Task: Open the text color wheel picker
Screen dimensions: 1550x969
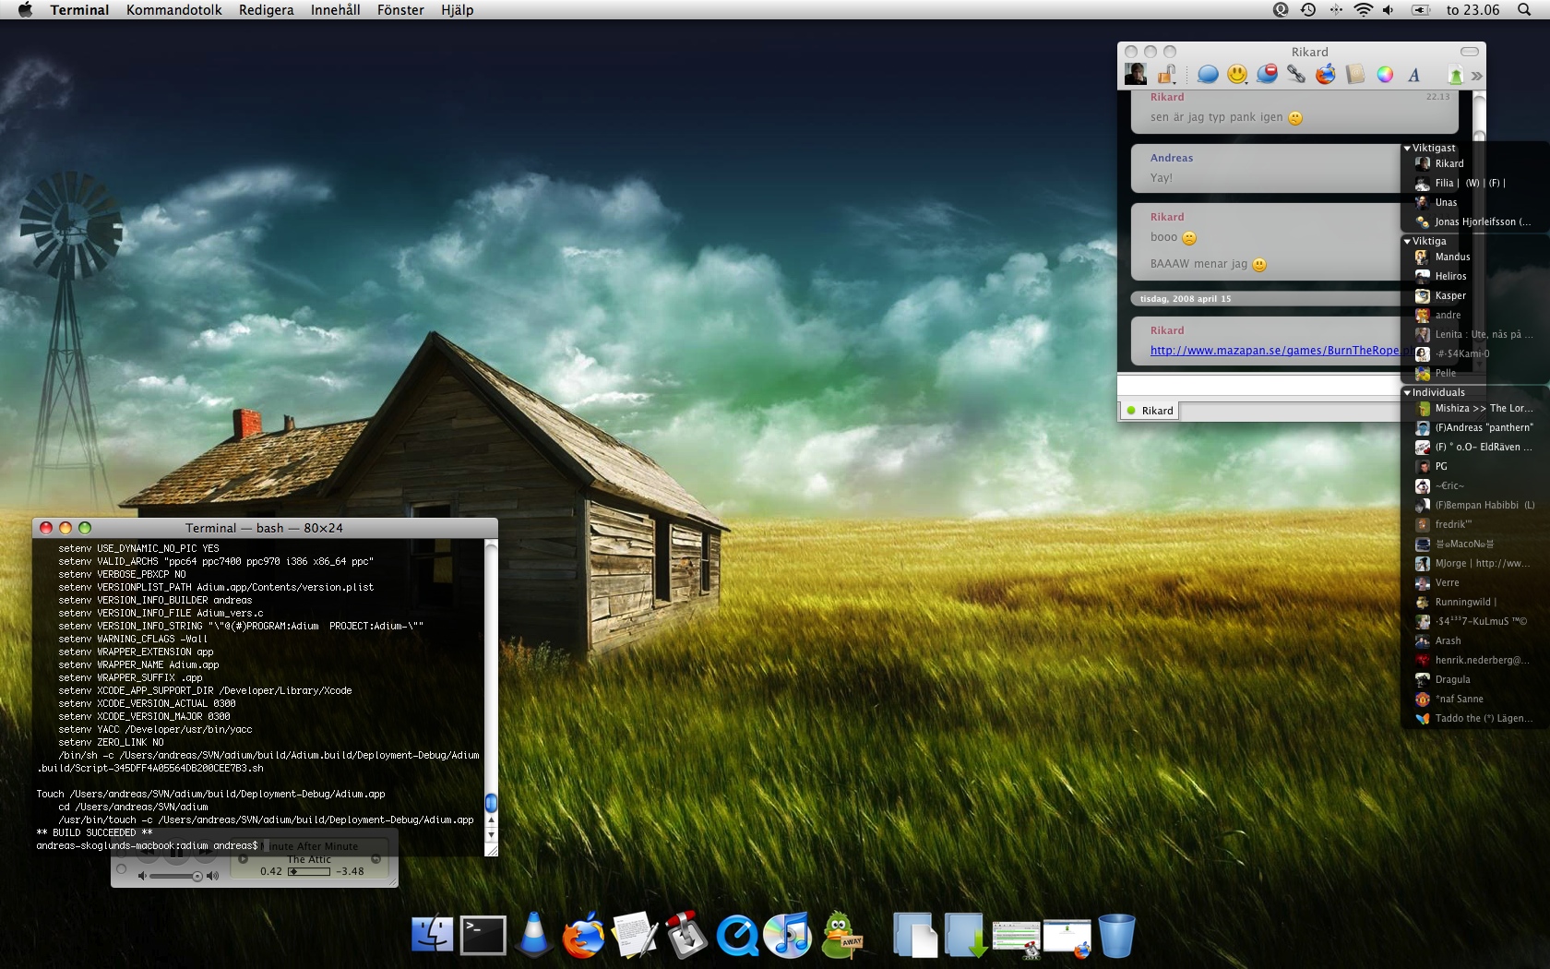Action: pos(1385,75)
